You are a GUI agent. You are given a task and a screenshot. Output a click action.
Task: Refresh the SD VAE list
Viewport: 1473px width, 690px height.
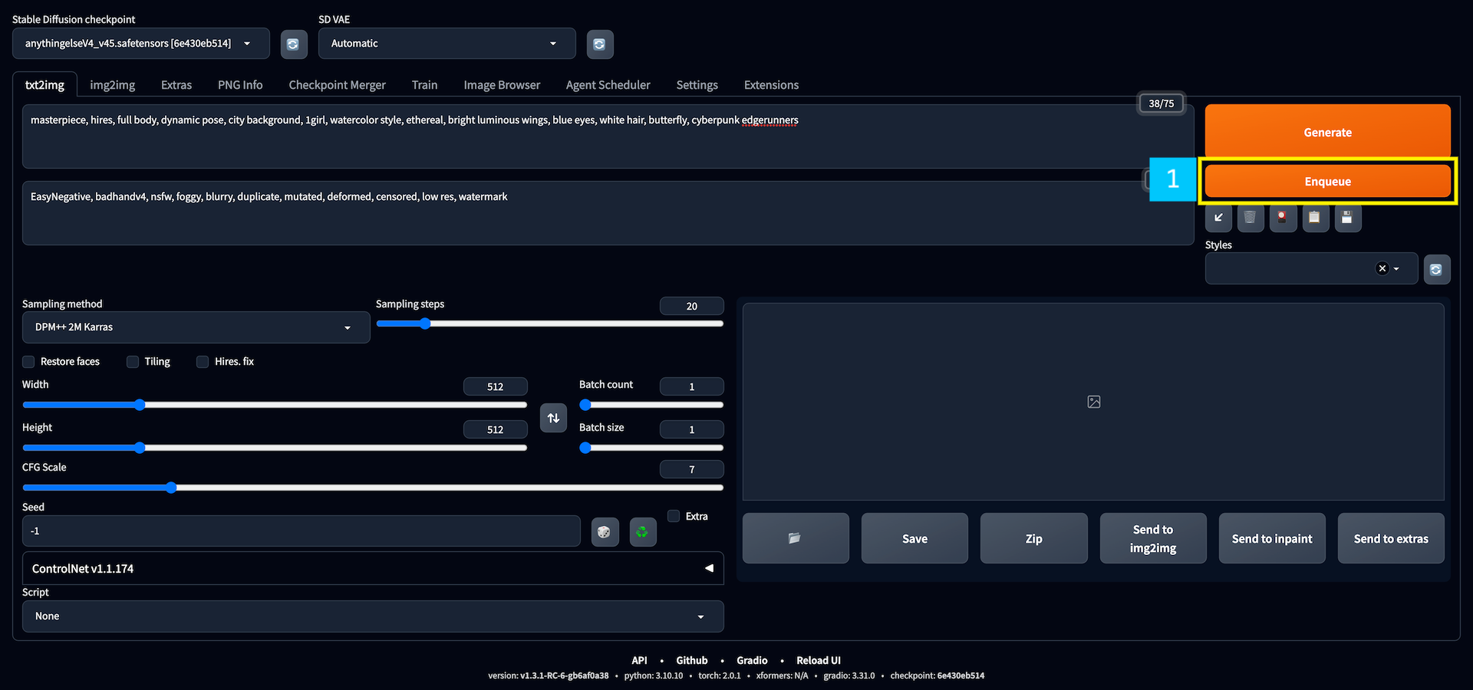tap(600, 44)
